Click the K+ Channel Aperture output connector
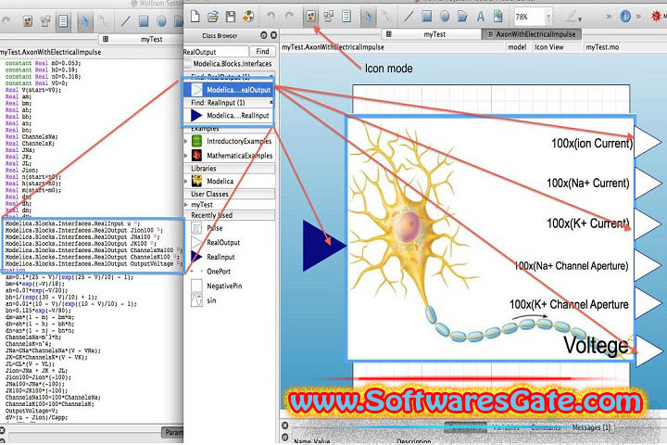Screen dimensions: 667x445 [648, 302]
